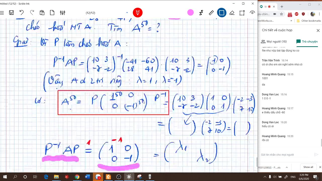Add a new blank page

[x=52, y=13]
